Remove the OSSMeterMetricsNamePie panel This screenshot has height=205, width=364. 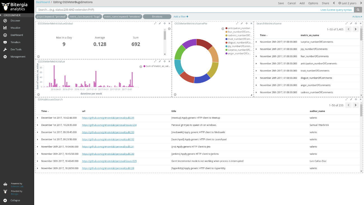click(x=251, y=23)
